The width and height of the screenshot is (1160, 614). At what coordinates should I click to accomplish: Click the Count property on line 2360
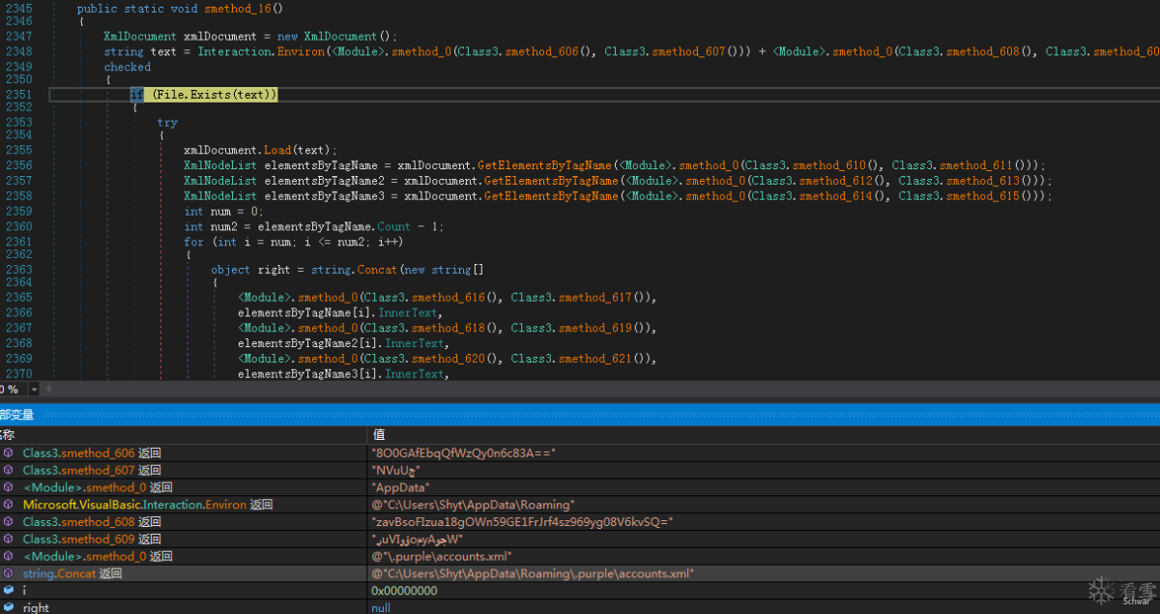[x=393, y=227]
